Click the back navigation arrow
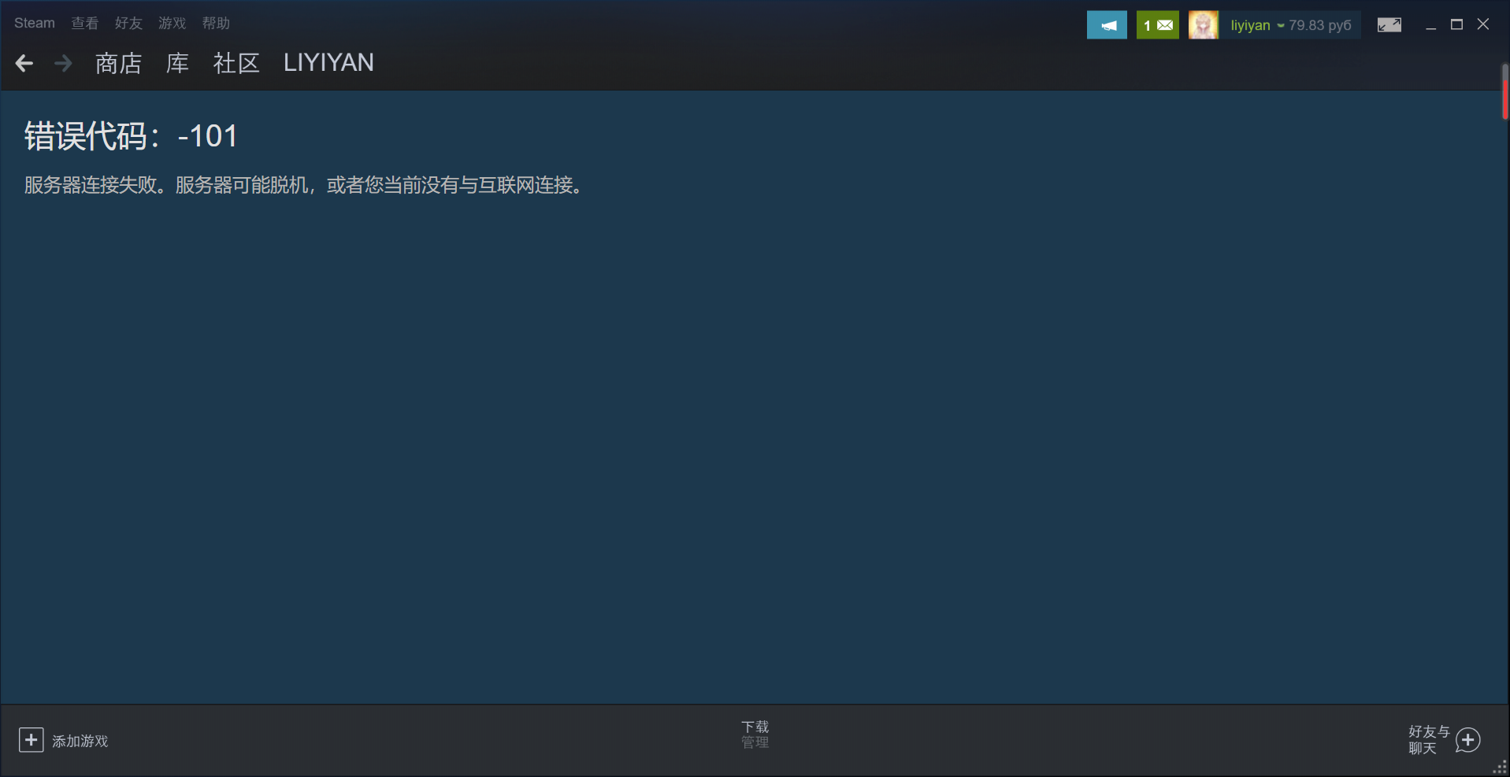Viewport: 1510px width, 777px height. pos(24,63)
